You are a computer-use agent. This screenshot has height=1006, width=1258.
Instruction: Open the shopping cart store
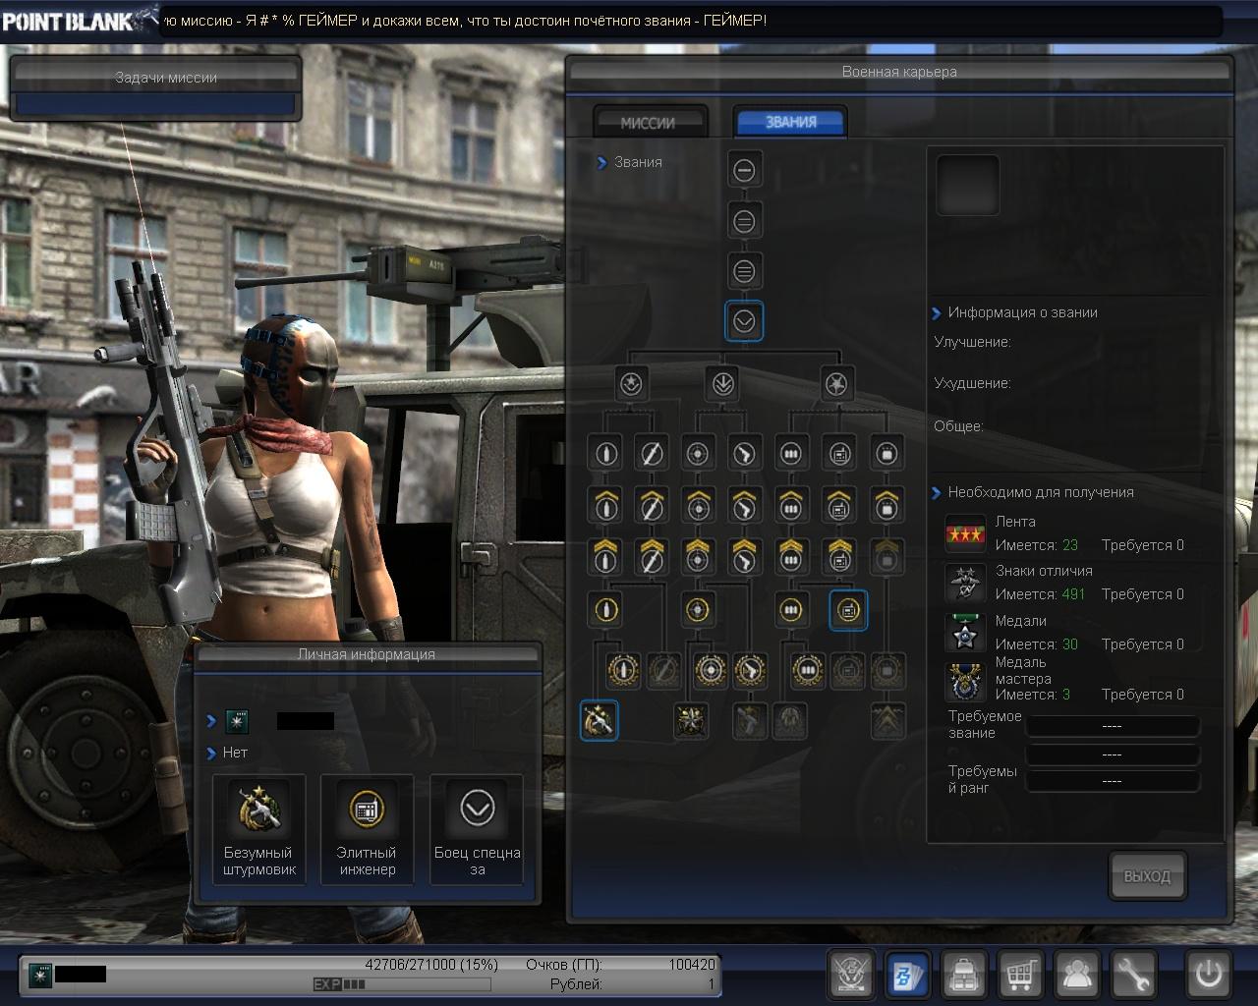1021,975
